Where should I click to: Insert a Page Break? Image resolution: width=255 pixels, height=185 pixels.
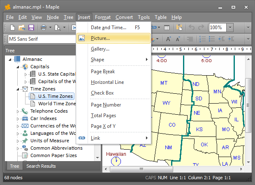[114, 72]
